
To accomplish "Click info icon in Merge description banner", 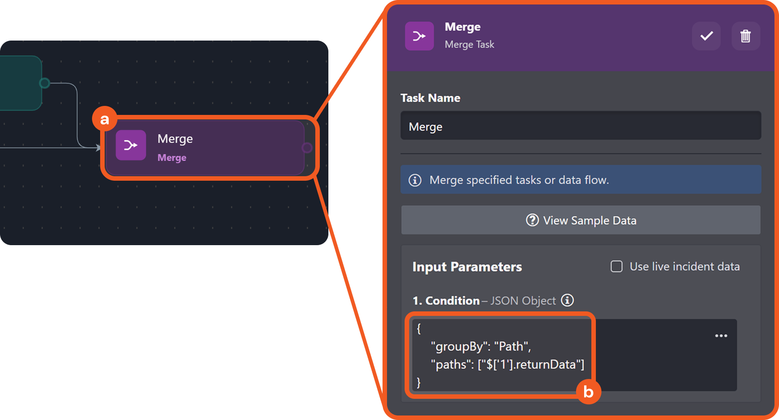I will (x=415, y=180).
